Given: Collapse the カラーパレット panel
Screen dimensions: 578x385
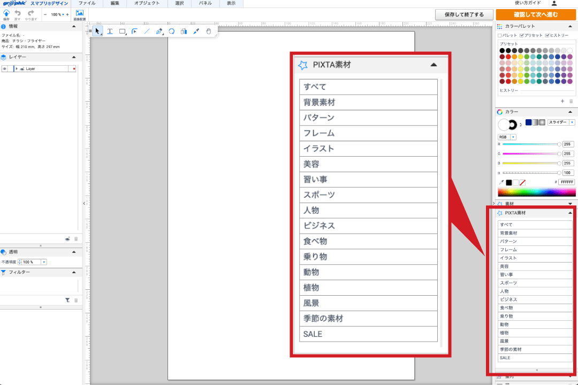Looking at the screenshot, I should [570, 26].
